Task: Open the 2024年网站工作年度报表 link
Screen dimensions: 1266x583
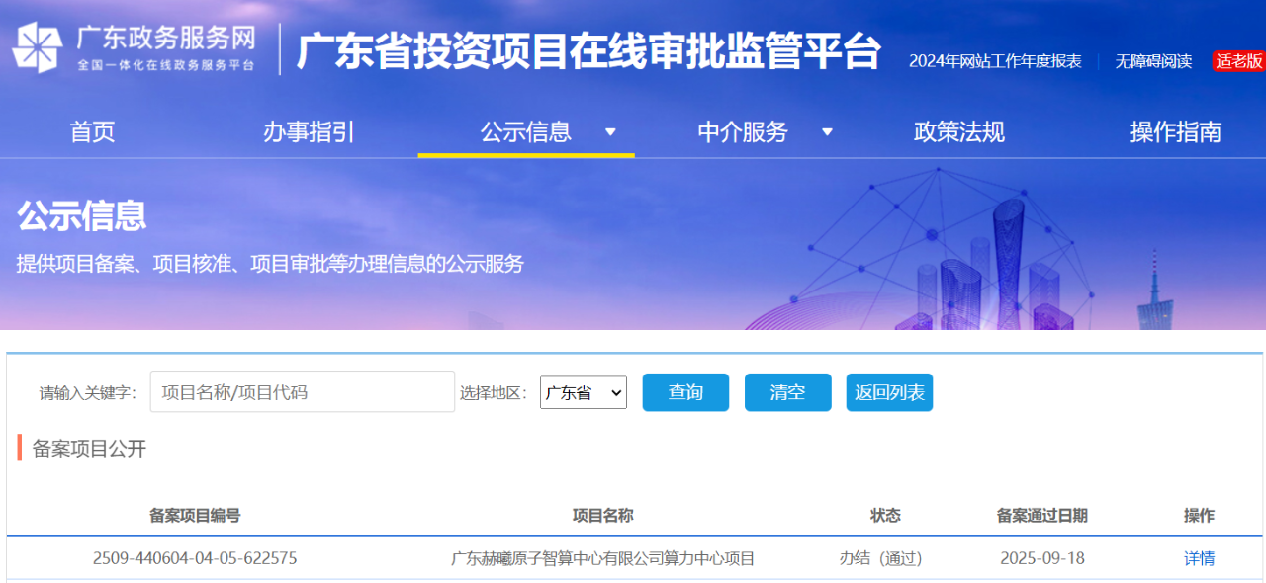Action: point(995,61)
